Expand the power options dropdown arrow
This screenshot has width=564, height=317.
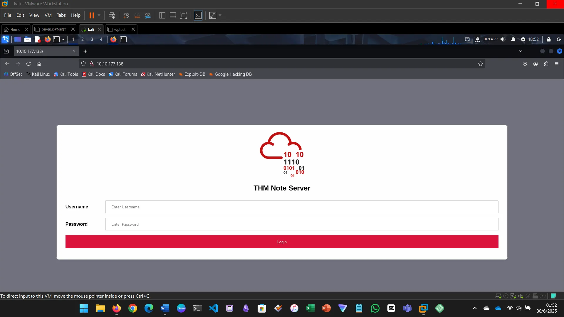(99, 15)
